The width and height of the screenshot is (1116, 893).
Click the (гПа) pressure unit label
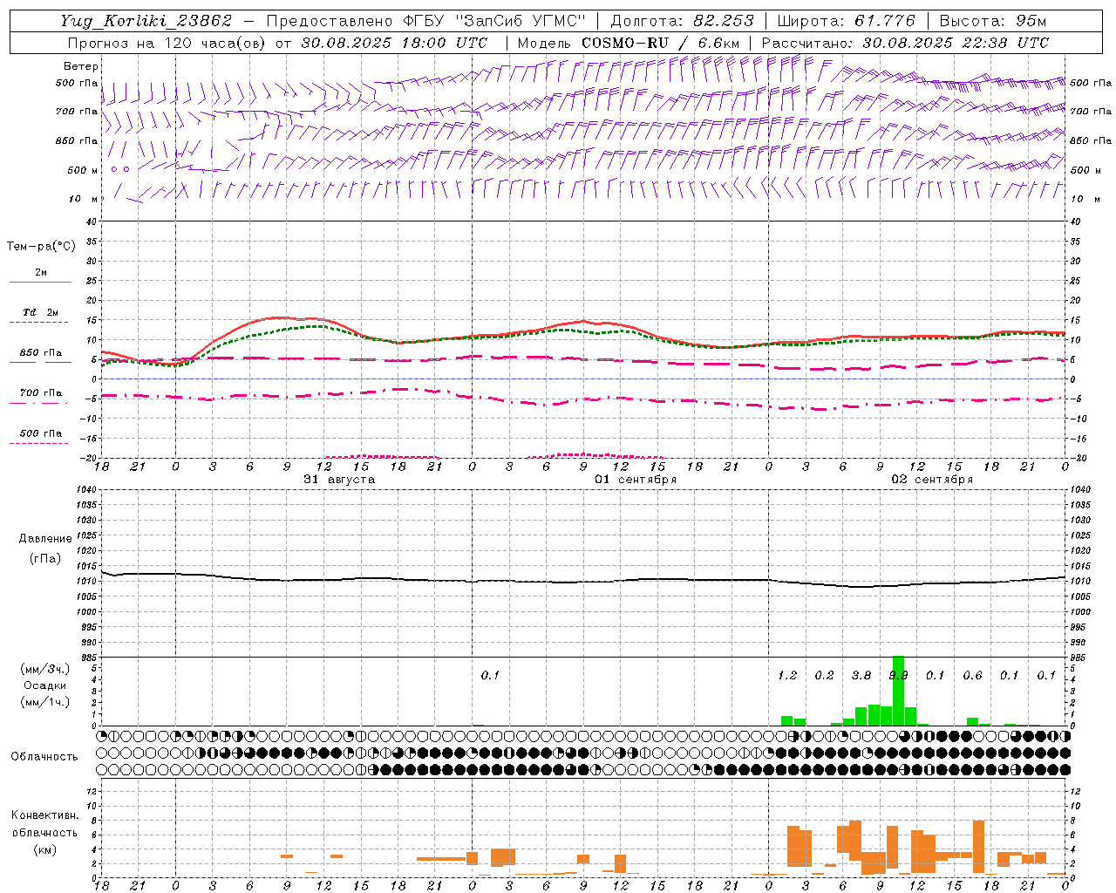[x=45, y=558]
